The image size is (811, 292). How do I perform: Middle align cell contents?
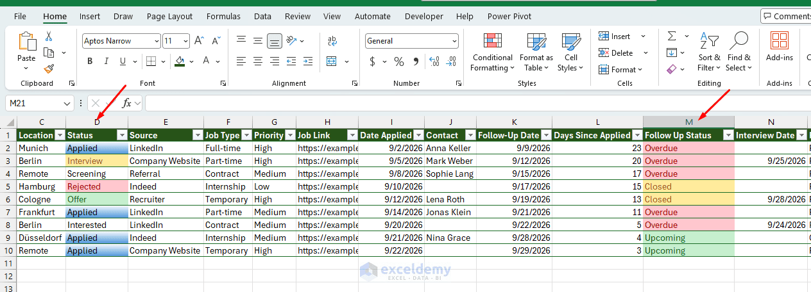pos(258,40)
